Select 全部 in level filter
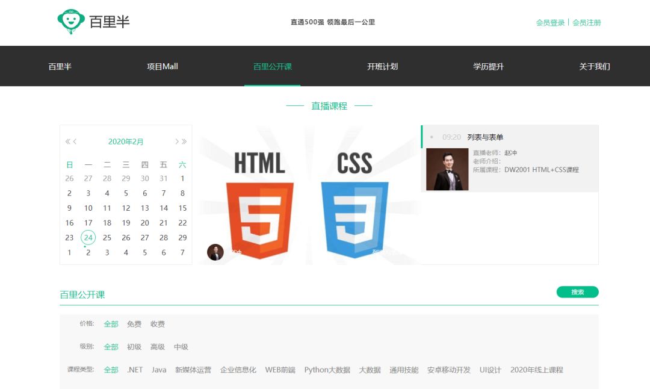 111,347
